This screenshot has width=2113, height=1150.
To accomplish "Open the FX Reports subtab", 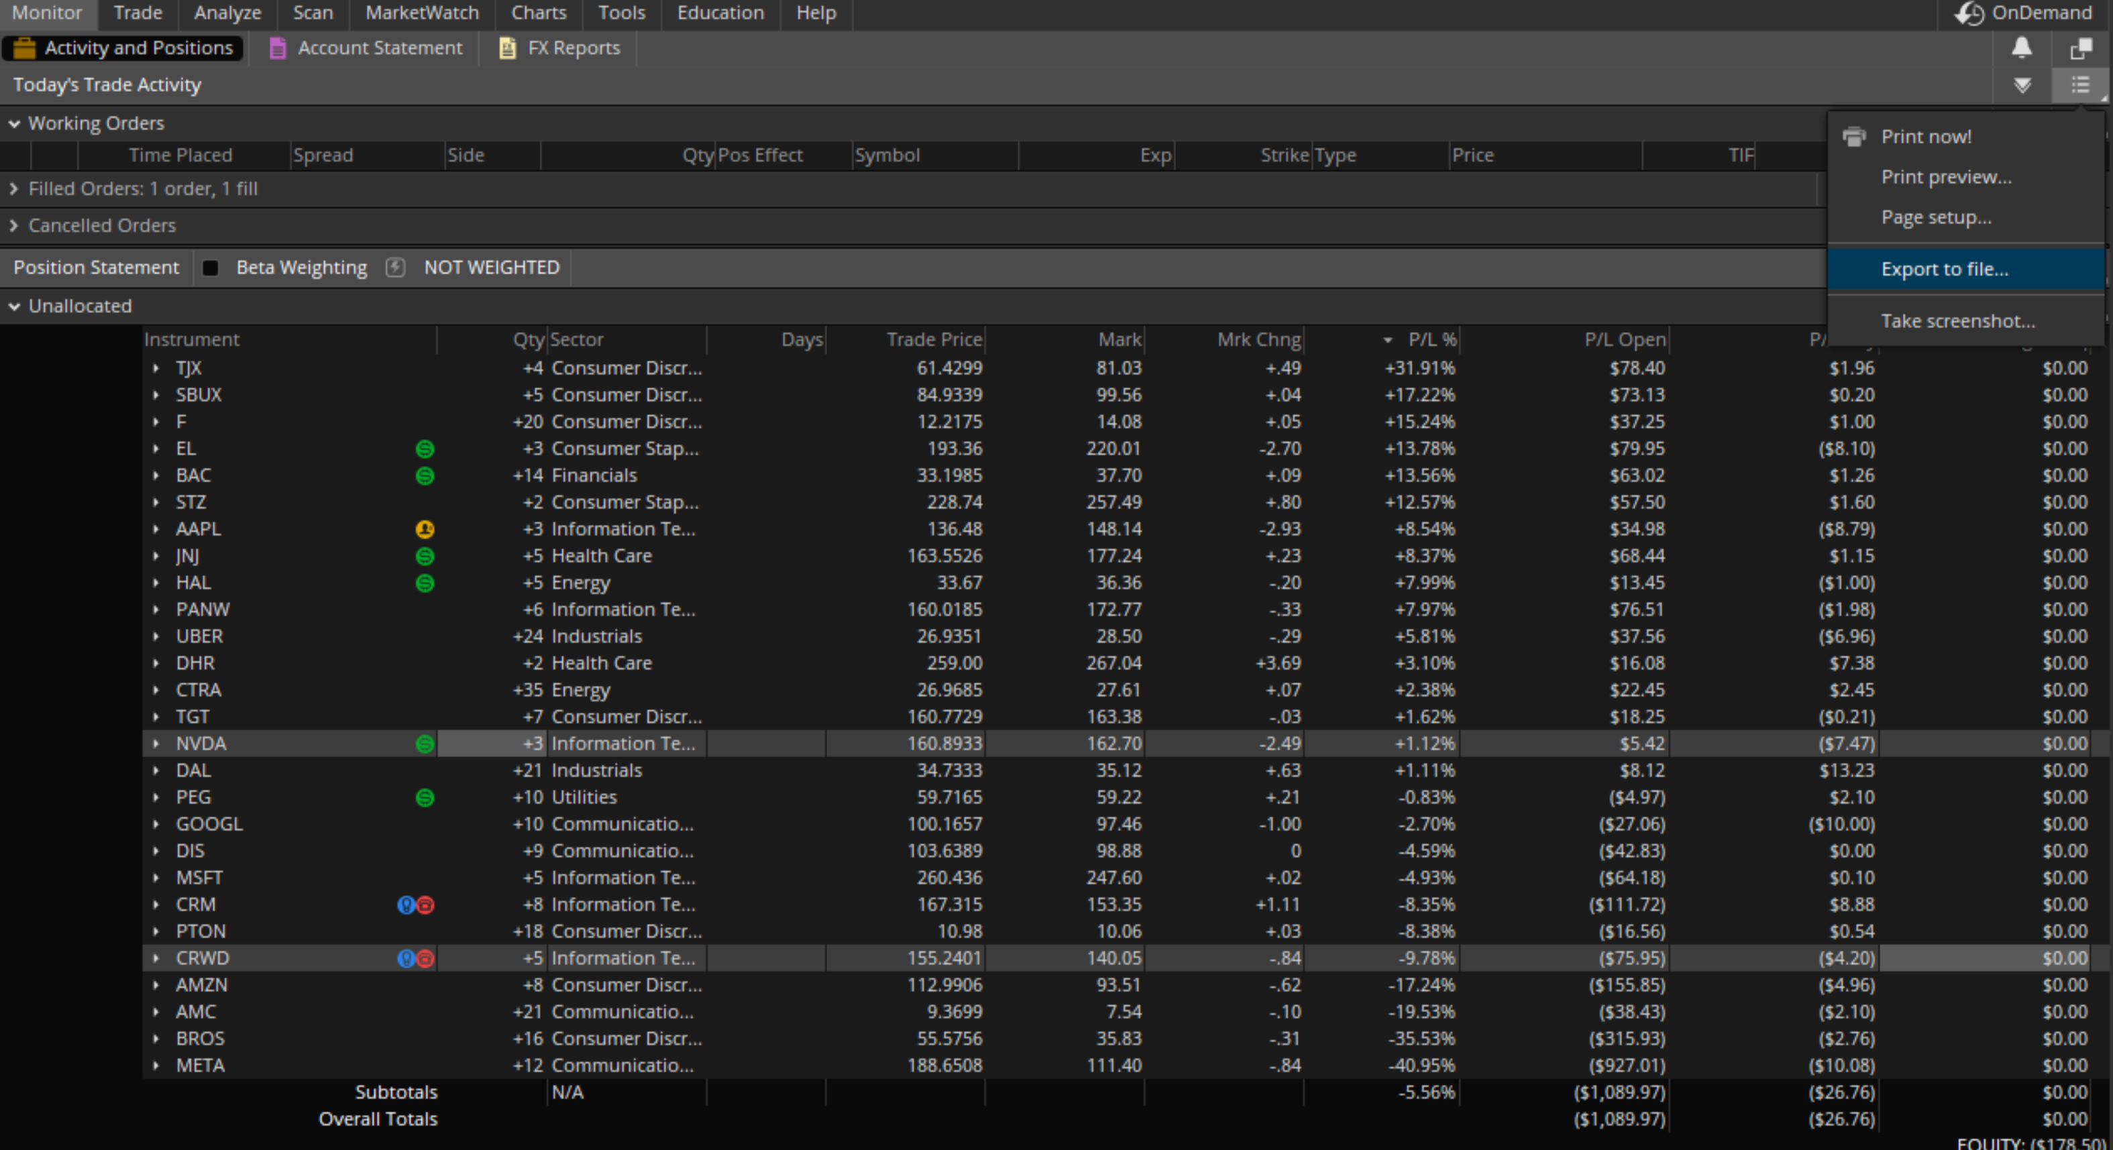I will (560, 48).
